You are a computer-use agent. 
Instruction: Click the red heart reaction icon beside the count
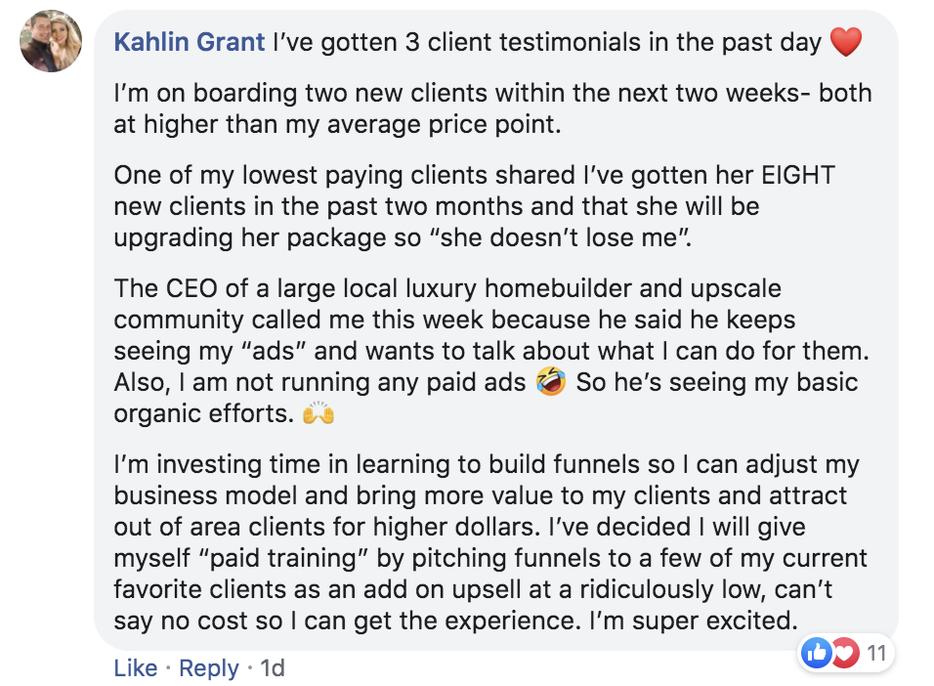(x=842, y=653)
